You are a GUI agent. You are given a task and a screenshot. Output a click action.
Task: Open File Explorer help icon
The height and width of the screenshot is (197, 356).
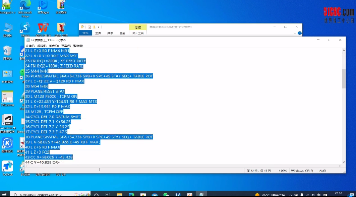point(299,33)
